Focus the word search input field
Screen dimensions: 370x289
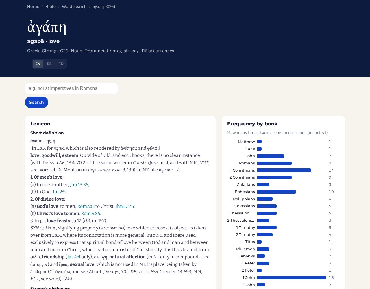tap(71, 88)
